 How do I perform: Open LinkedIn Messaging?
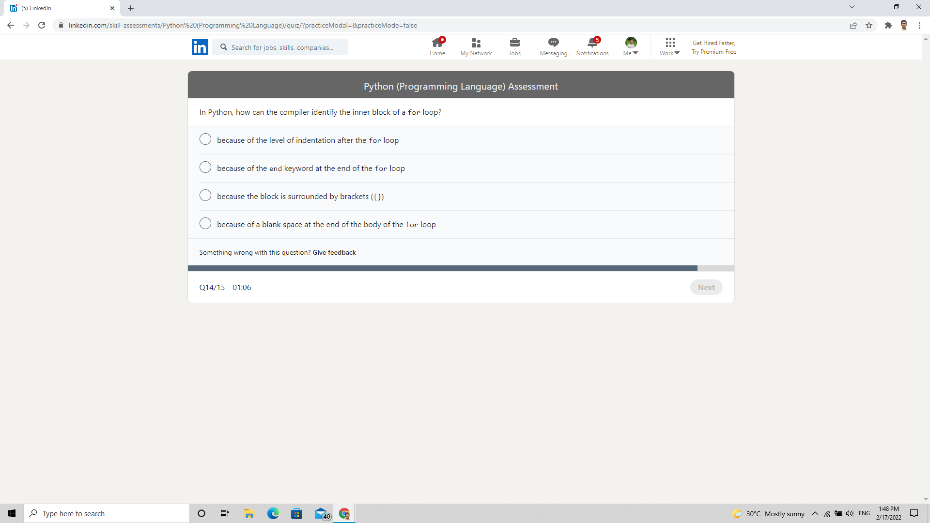[x=553, y=46]
